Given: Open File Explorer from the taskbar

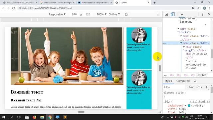Looking at the screenshot, I should coord(42,117).
